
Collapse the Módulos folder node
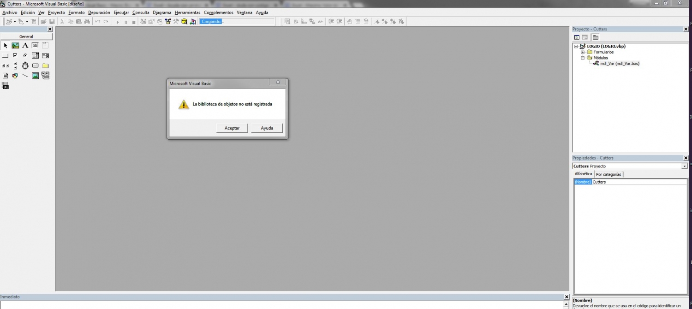point(583,58)
